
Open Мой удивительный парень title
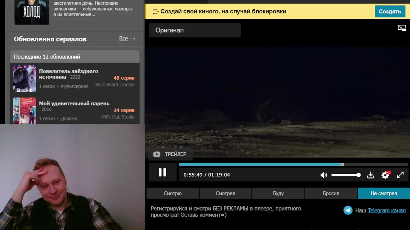tap(74, 103)
